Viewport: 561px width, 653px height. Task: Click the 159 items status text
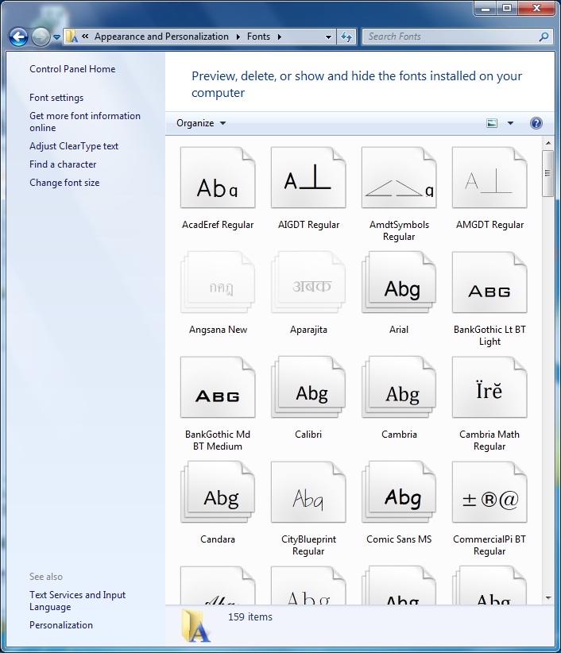pyautogui.click(x=250, y=616)
